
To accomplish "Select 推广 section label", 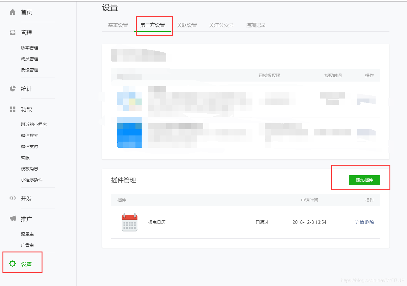I will 26,219.
